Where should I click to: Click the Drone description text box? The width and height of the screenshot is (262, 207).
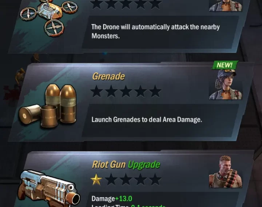(x=160, y=32)
